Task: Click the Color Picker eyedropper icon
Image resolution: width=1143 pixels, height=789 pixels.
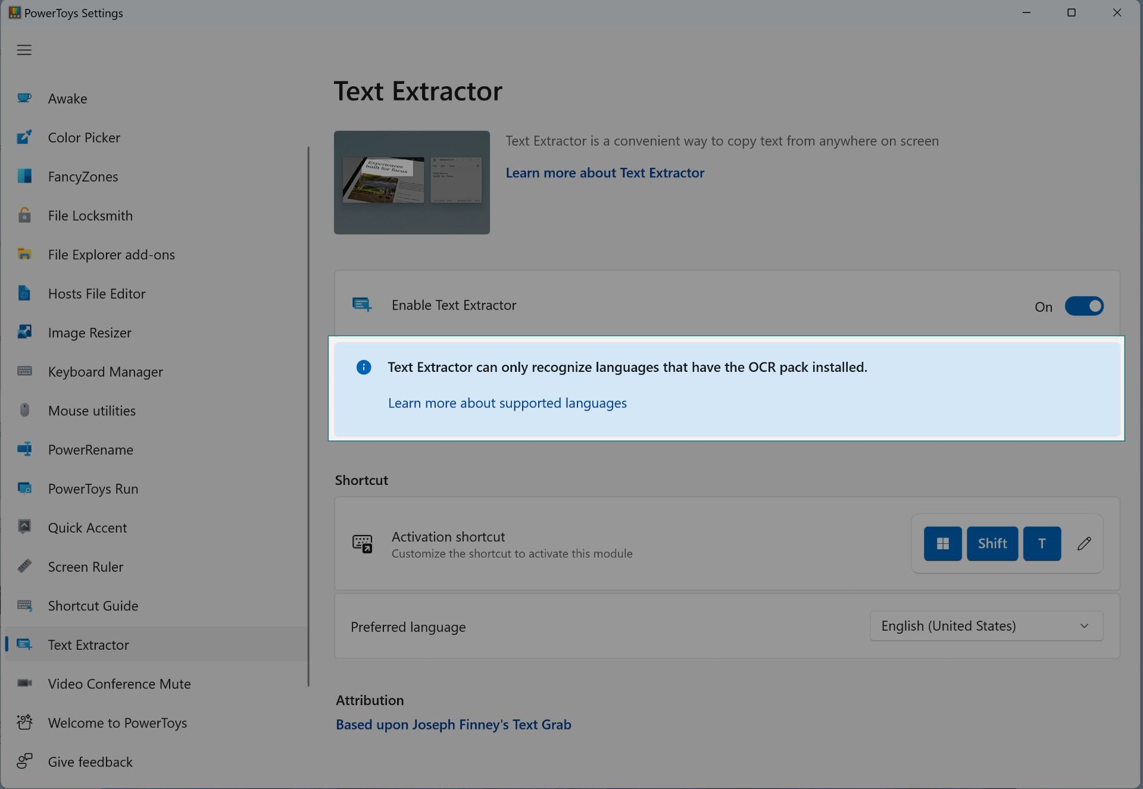Action: click(24, 137)
